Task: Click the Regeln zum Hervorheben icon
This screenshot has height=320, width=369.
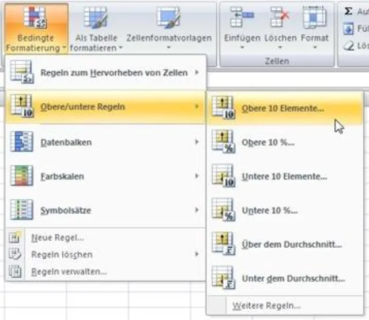Action: pos(22,72)
